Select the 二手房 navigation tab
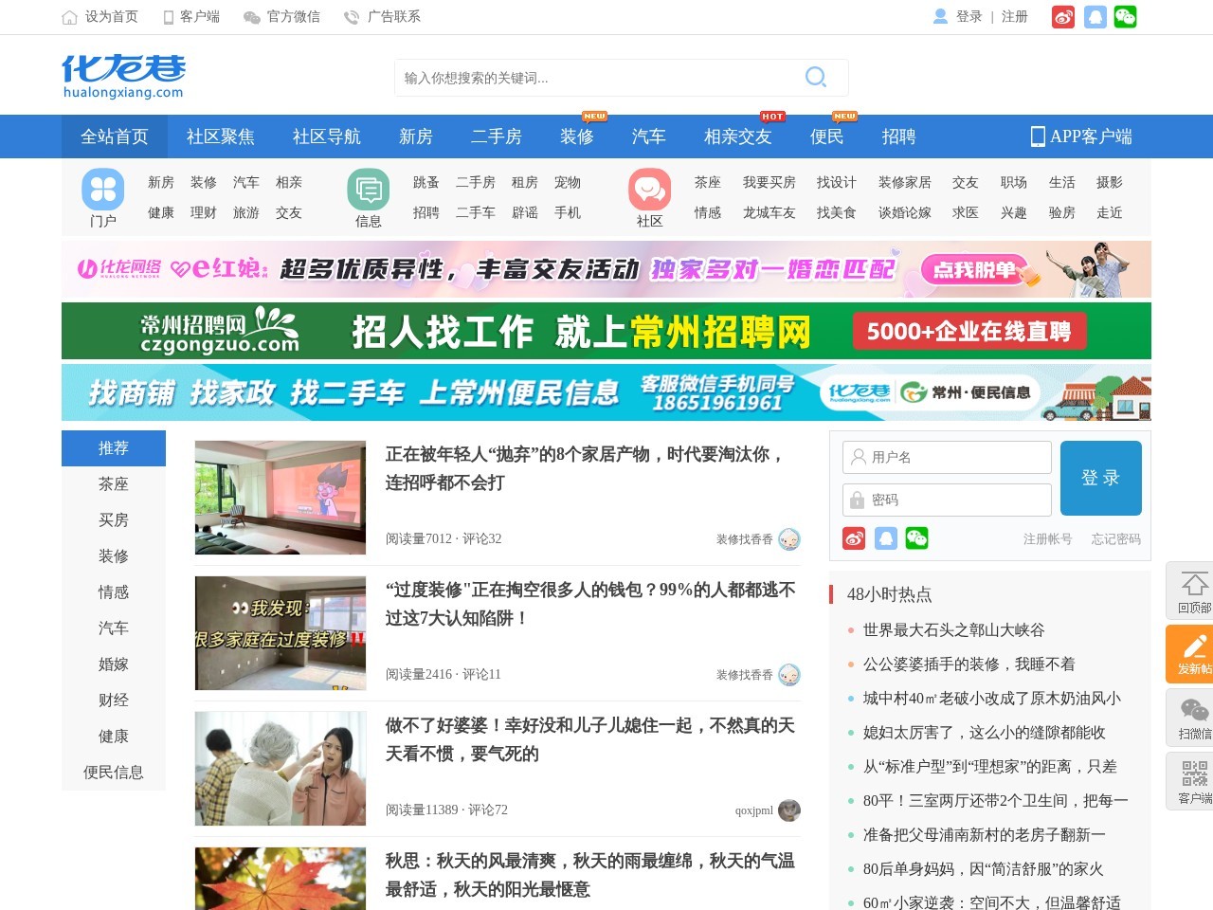Image resolution: width=1213 pixels, height=910 pixels. 497,136
